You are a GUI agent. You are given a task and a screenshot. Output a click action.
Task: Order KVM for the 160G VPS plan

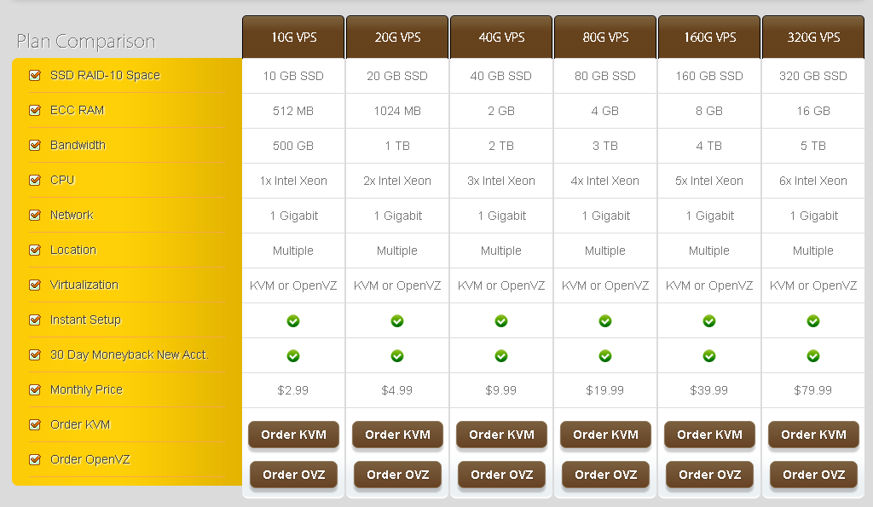710,435
